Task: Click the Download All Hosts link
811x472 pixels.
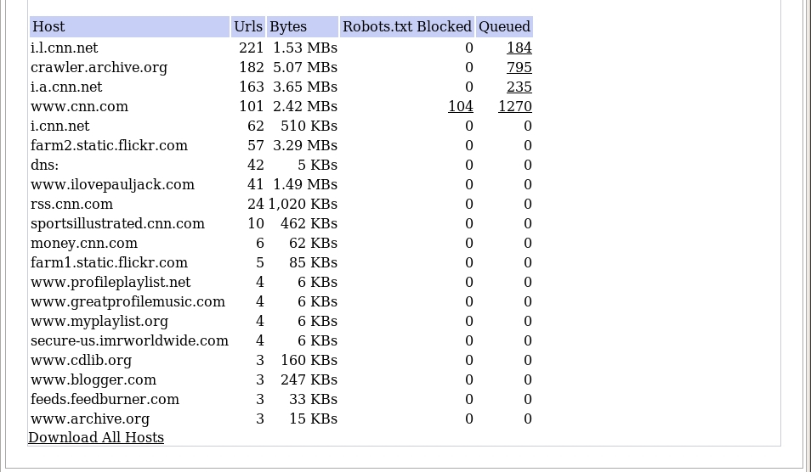Action: 96,437
